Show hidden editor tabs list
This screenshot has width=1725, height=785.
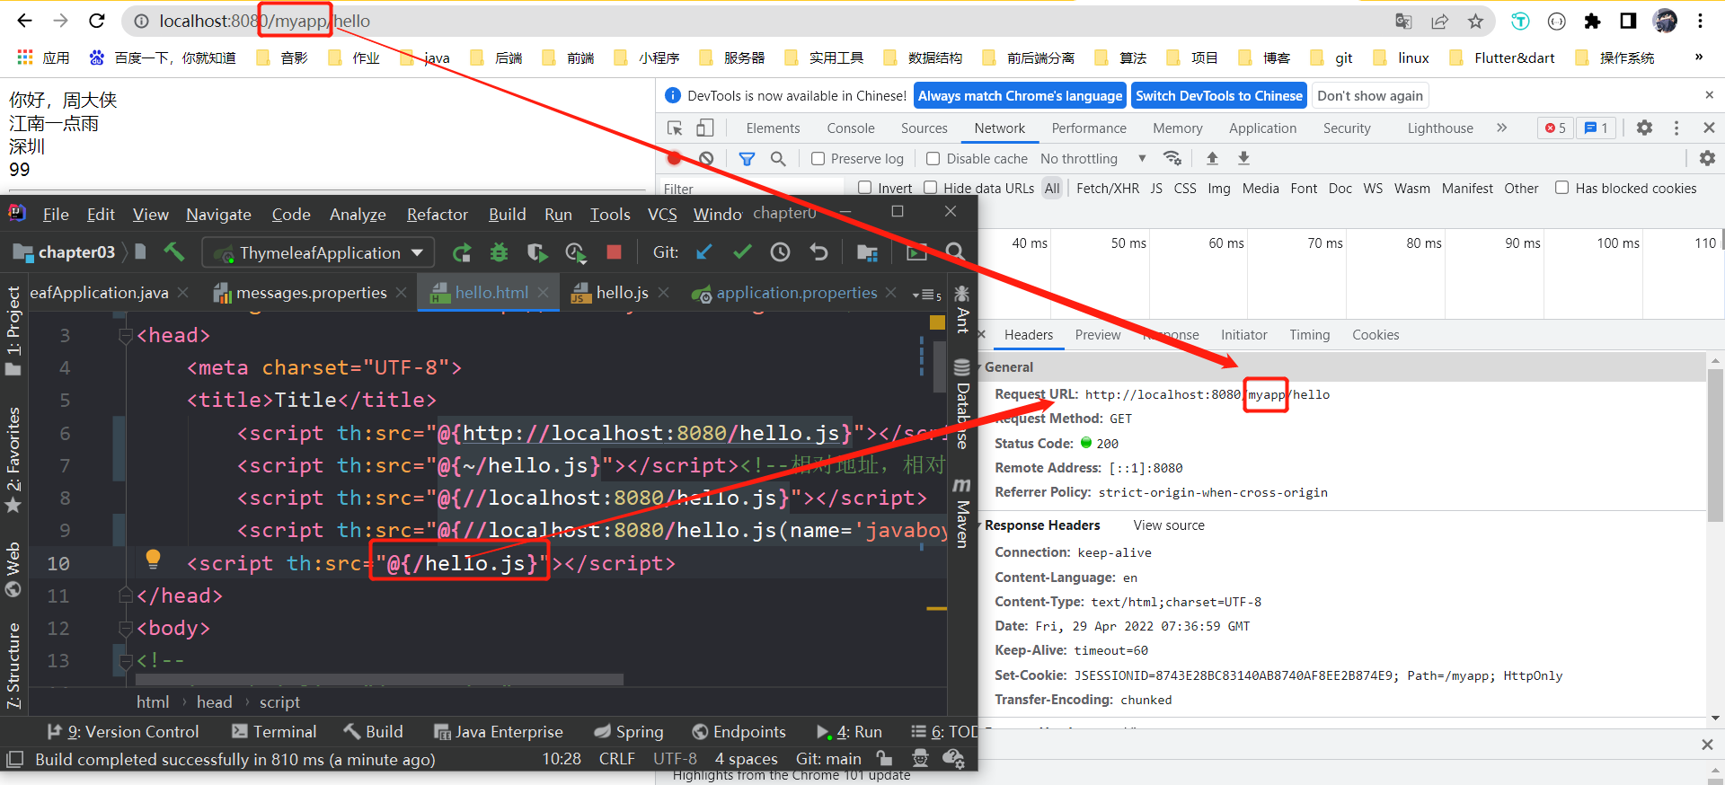(926, 294)
